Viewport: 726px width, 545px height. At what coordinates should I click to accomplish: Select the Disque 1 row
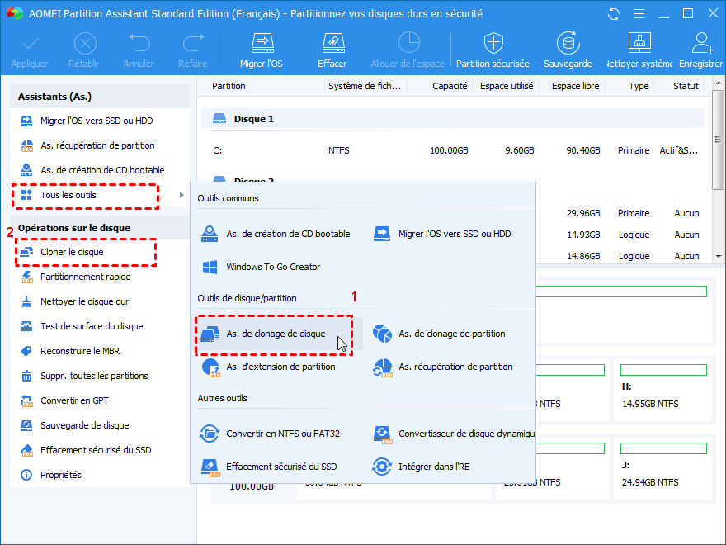click(x=453, y=119)
